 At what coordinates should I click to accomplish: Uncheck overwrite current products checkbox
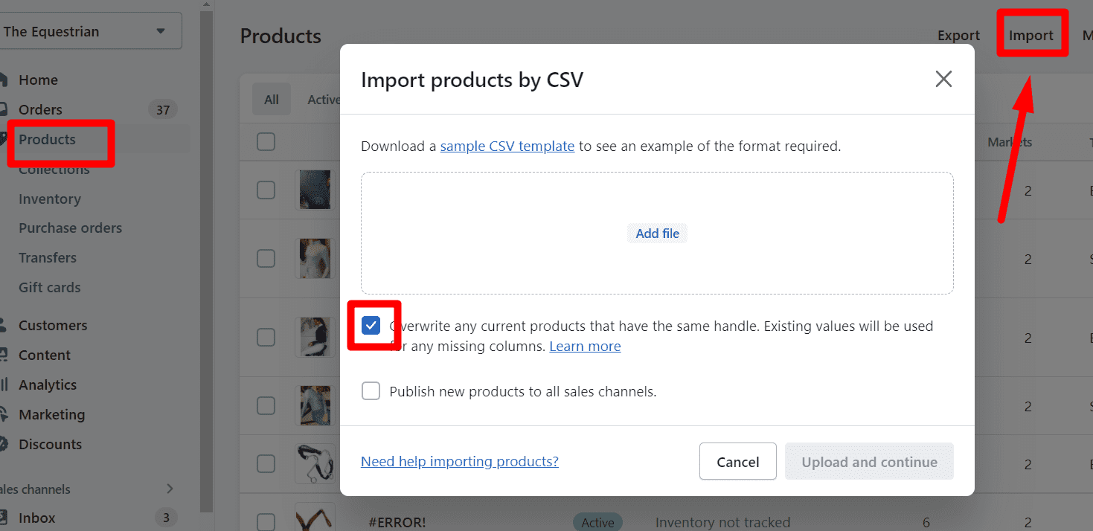pyautogui.click(x=371, y=326)
